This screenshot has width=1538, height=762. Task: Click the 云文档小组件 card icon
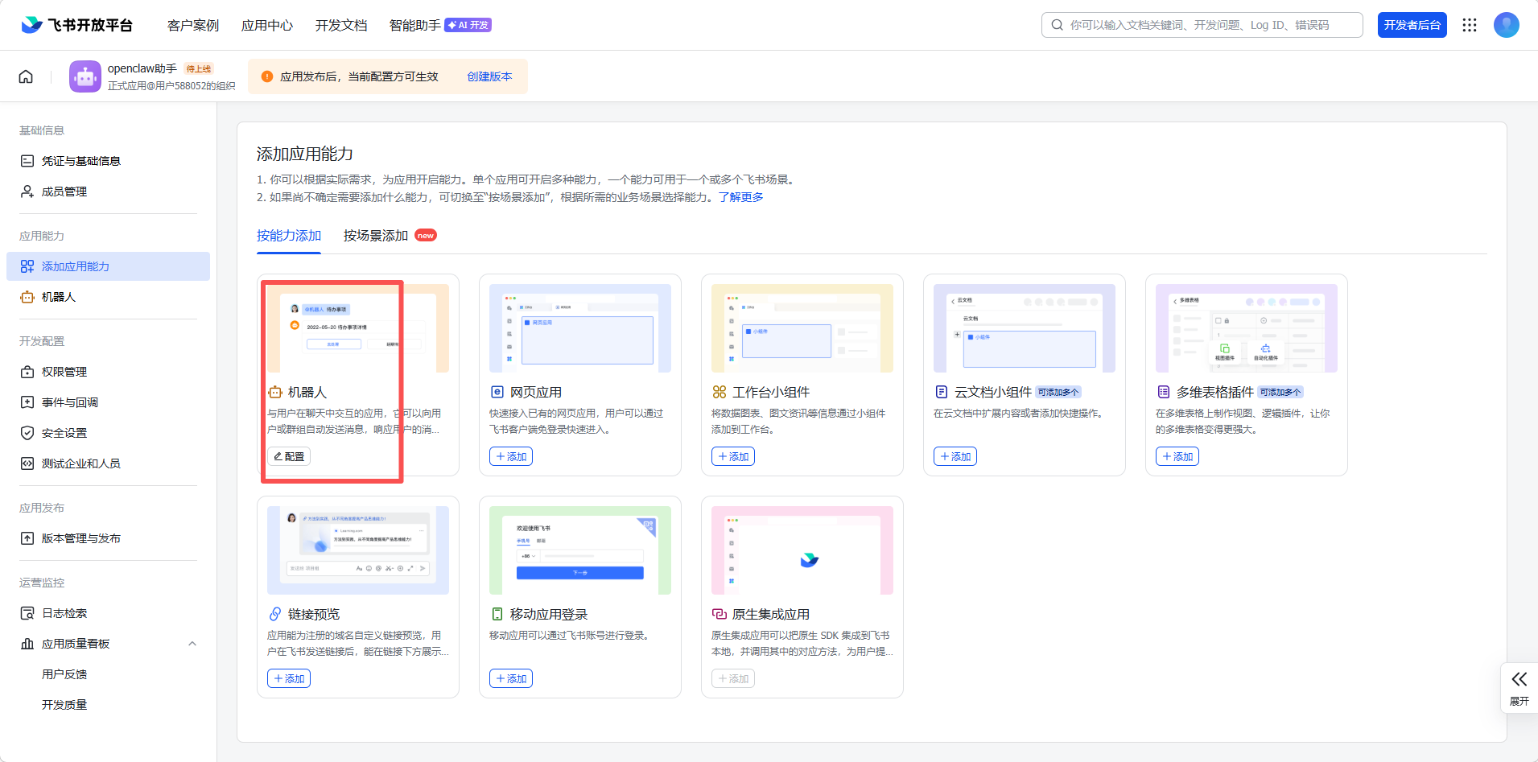point(942,392)
